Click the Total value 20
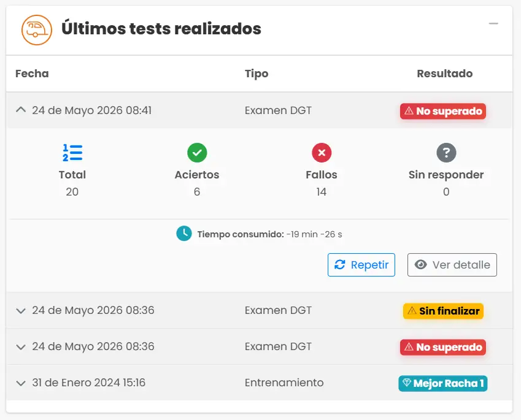Viewport: 521px width, 420px height. coord(72,192)
